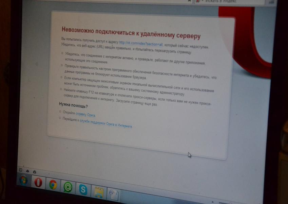Open the 'справку Opera' help link
This screenshot has width=288, height=204.
[85, 115]
